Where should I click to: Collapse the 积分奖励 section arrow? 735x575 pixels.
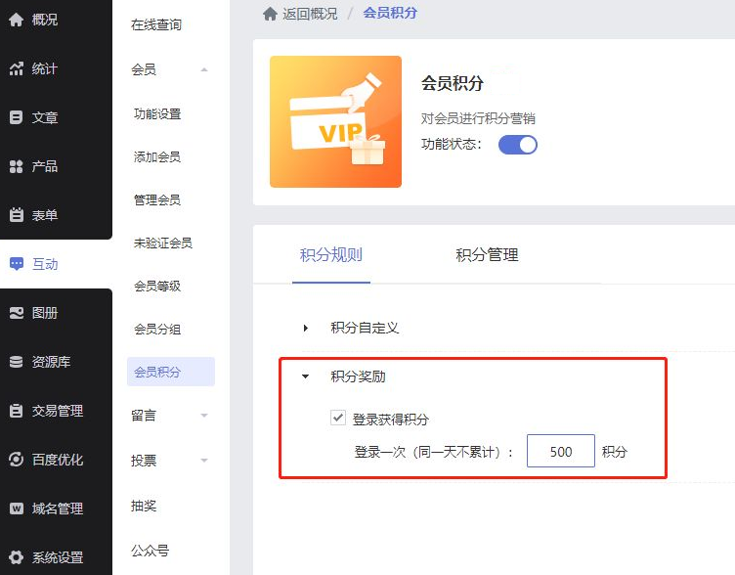pyautogui.click(x=306, y=376)
